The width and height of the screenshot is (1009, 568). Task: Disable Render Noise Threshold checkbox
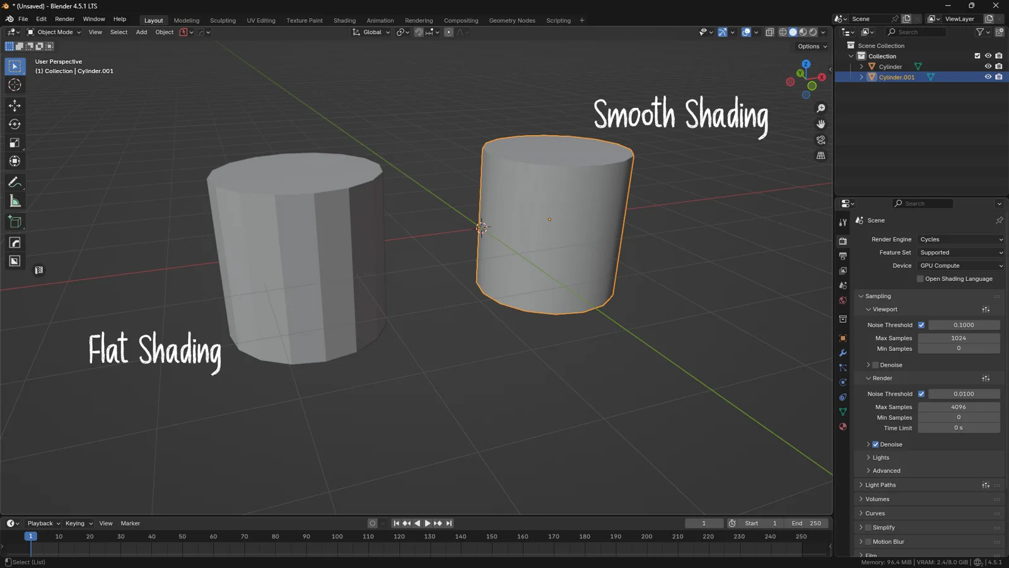(x=921, y=394)
